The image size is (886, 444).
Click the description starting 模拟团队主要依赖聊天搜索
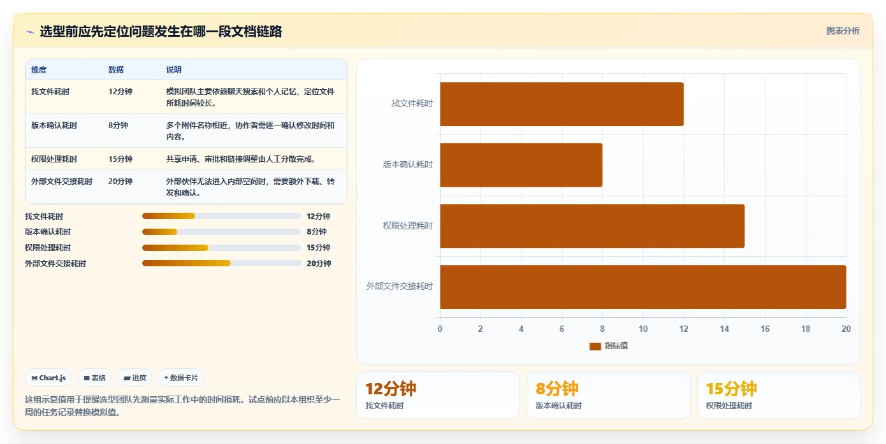coord(251,97)
